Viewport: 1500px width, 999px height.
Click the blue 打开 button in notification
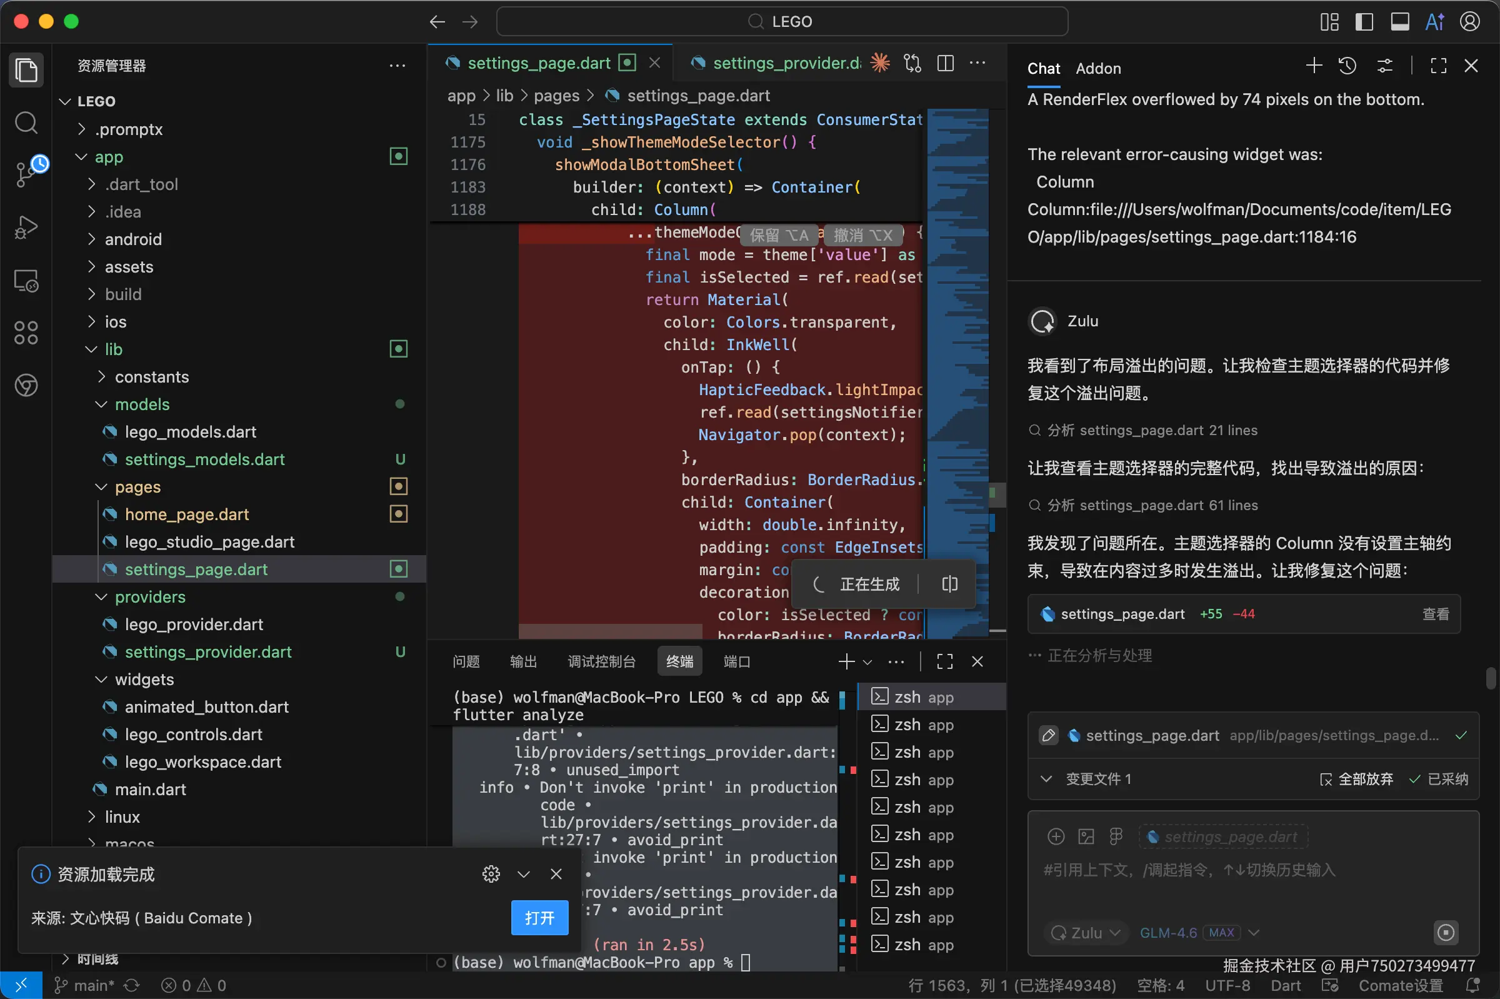click(x=539, y=918)
